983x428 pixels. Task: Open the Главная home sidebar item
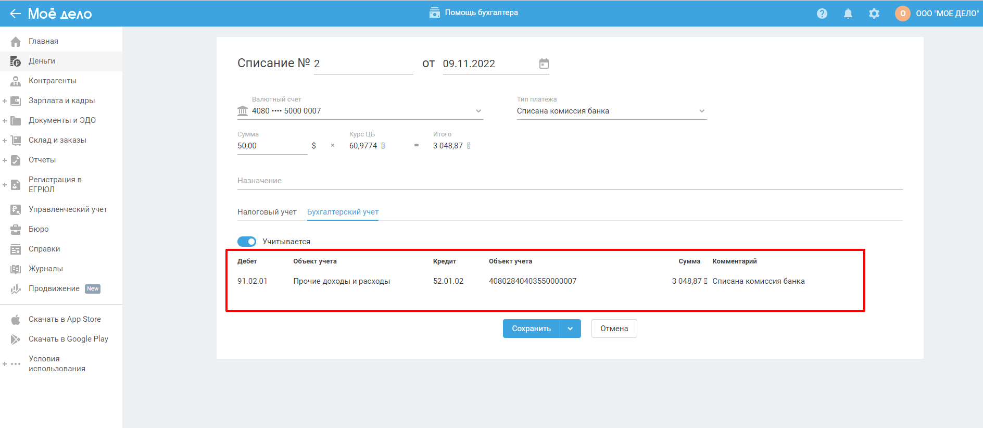click(43, 41)
